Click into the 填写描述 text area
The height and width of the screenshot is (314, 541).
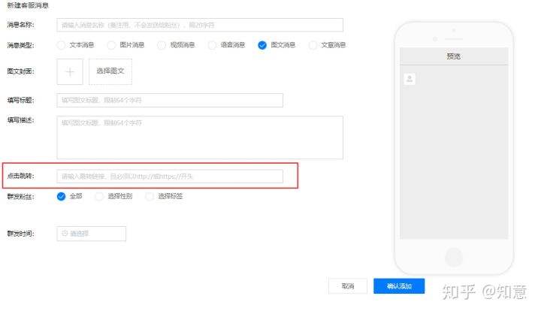point(200,137)
